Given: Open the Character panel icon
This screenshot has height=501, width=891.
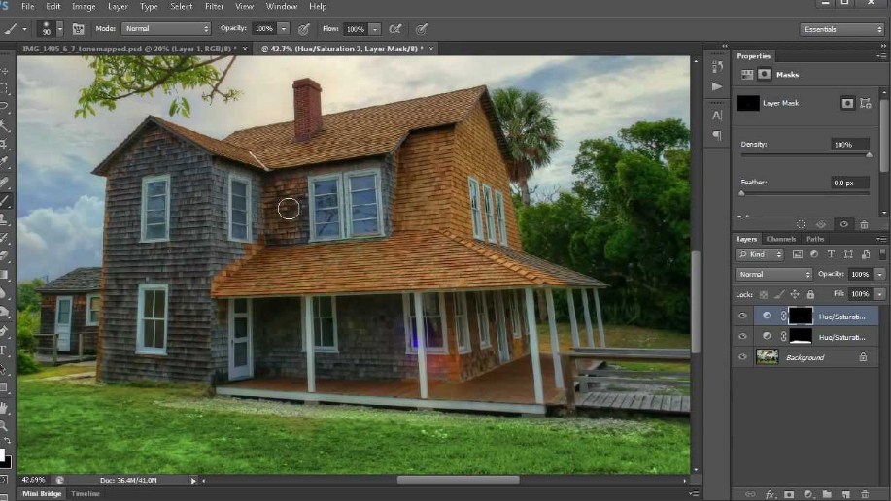Looking at the screenshot, I should point(717,116).
